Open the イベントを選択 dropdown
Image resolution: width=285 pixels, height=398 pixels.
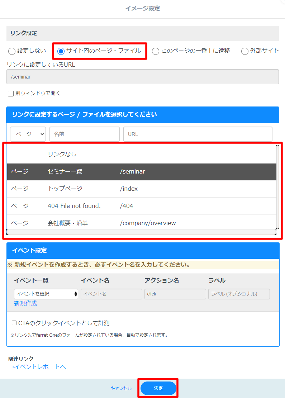(46, 294)
